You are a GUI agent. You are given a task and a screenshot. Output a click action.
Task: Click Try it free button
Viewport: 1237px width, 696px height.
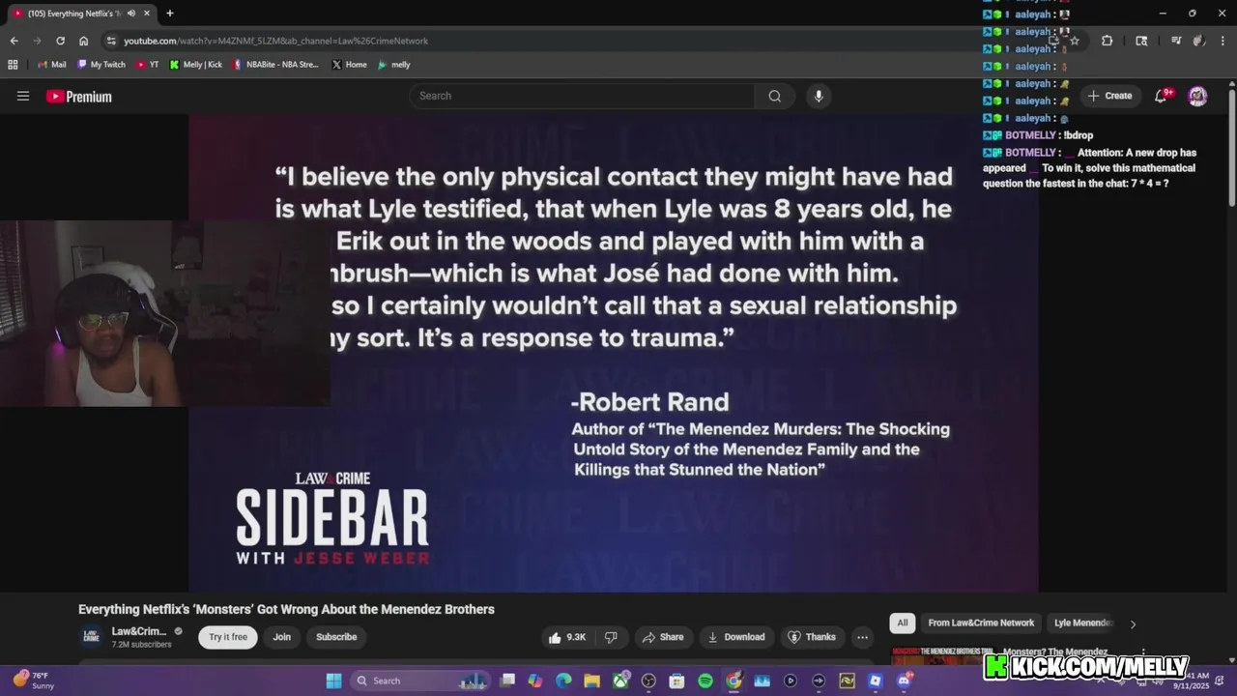(228, 637)
